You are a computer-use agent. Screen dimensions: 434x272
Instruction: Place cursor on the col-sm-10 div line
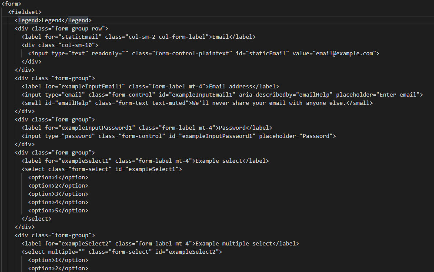60,45
